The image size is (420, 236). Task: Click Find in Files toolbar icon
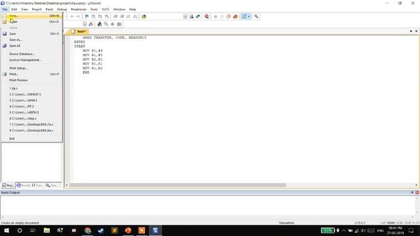pos(144,16)
